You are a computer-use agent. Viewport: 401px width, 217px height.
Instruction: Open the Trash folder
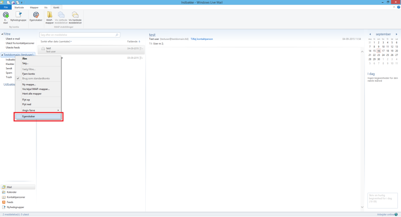pyautogui.click(x=9, y=77)
